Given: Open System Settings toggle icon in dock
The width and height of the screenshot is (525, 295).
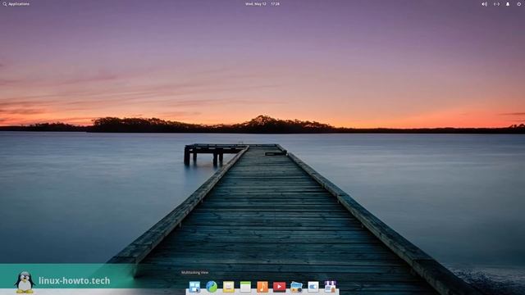Looking at the screenshot, I should pyautogui.click(x=313, y=287).
